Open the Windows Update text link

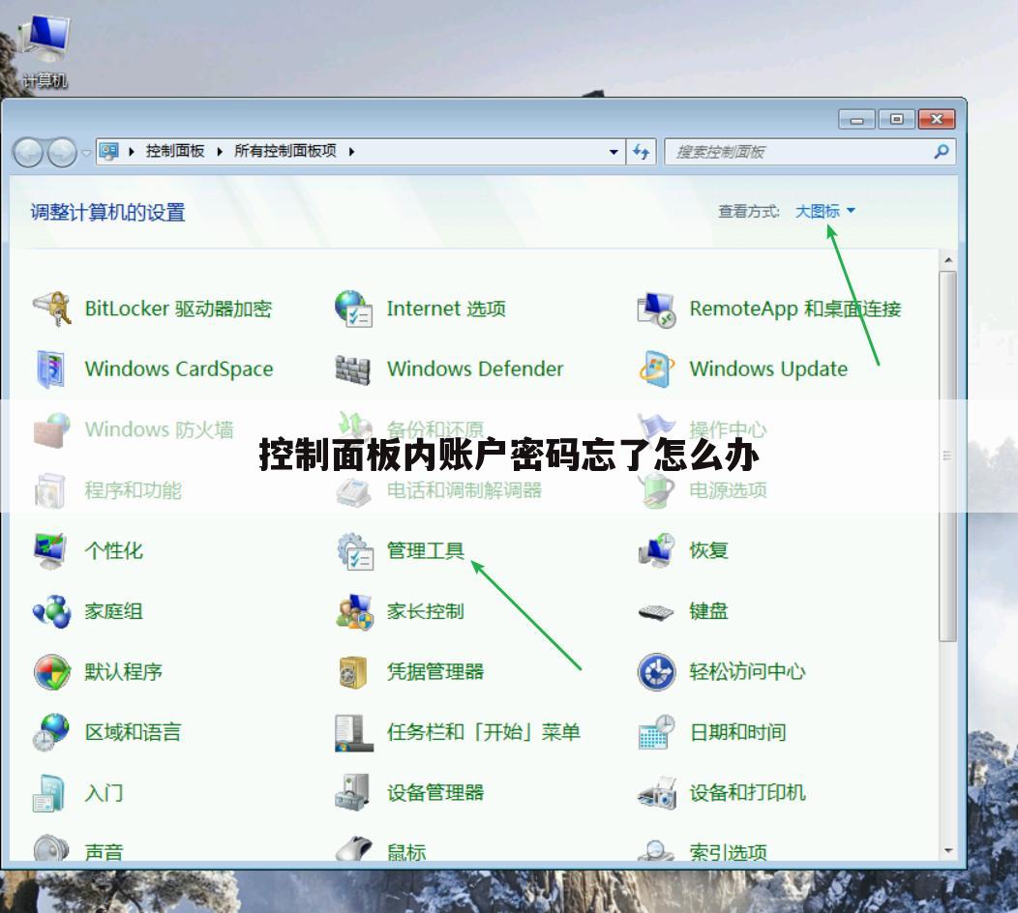[x=768, y=369]
